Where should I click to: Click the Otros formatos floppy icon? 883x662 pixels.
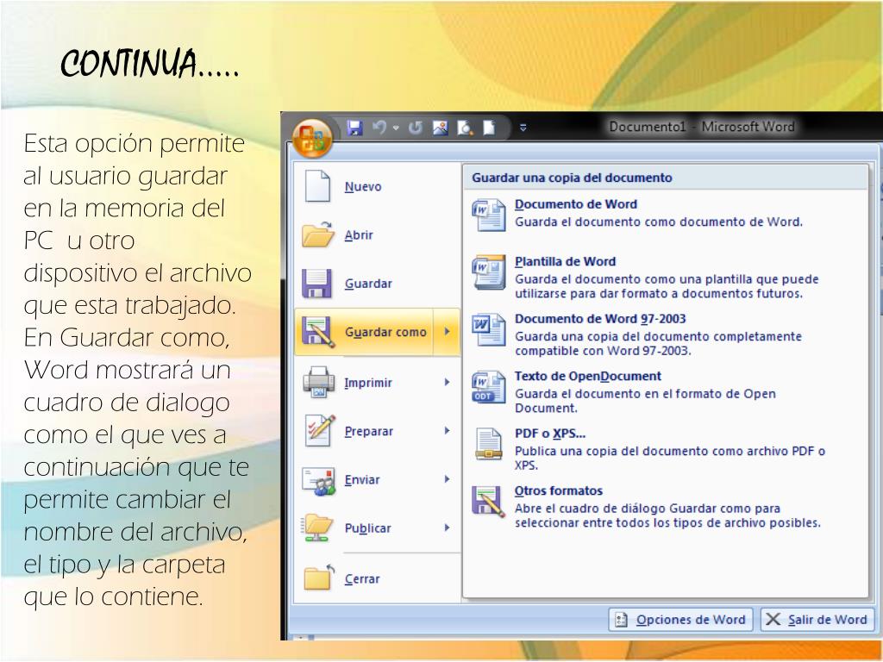[488, 501]
